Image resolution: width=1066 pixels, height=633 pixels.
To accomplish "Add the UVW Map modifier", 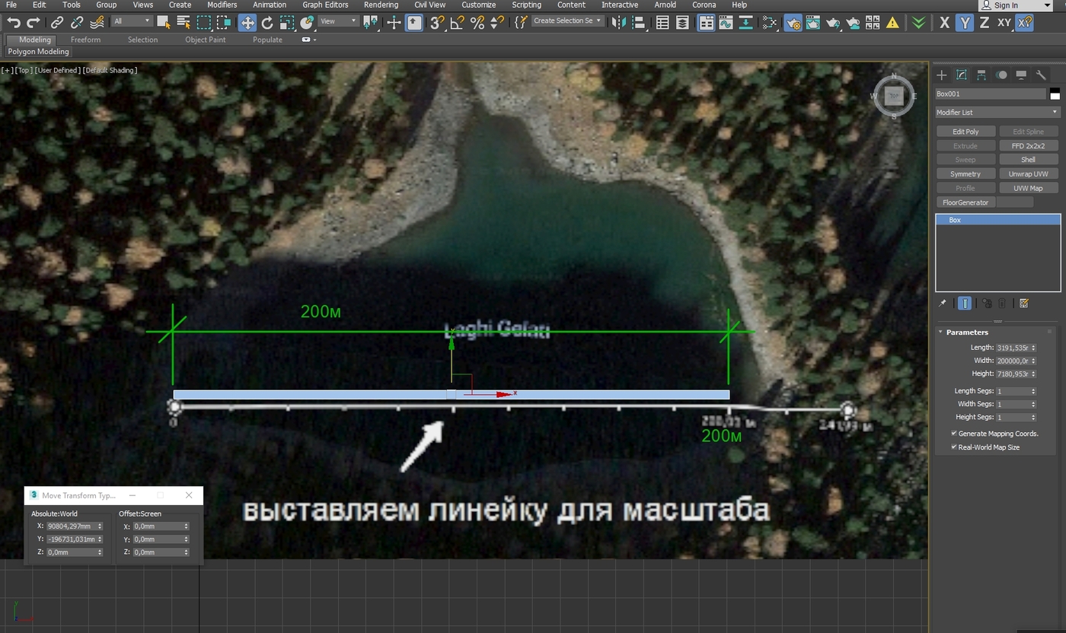I will pyautogui.click(x=1028, y=188).
